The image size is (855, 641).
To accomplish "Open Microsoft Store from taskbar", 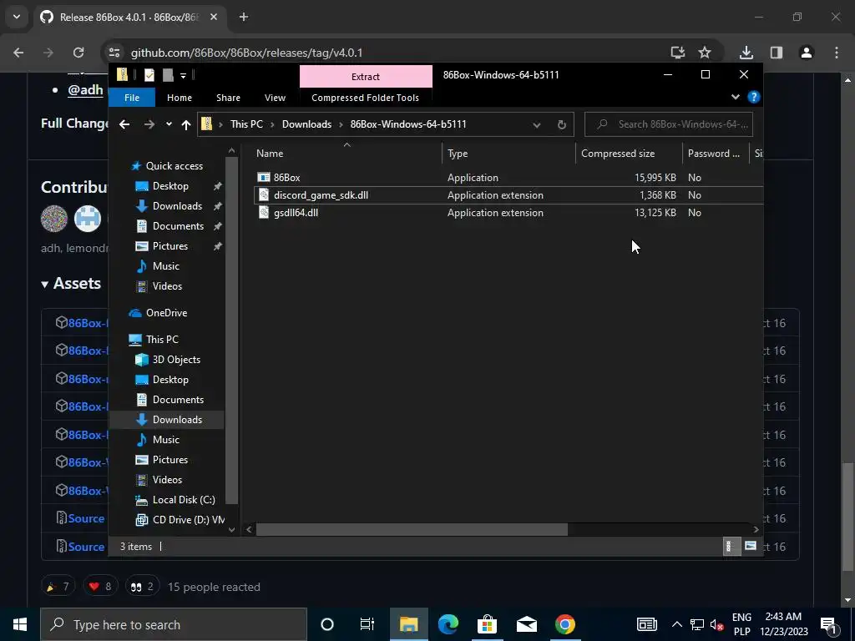I will pyautogui.click(x=487, y=624).
